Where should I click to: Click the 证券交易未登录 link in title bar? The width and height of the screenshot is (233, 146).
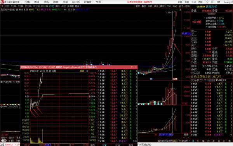135,2
